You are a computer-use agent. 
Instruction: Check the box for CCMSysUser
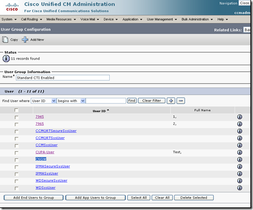16,146
